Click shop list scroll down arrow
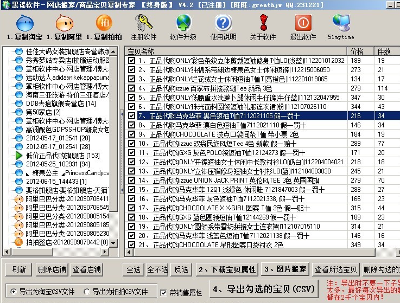Viewport: 400px width, 303px height. [113, 243]
